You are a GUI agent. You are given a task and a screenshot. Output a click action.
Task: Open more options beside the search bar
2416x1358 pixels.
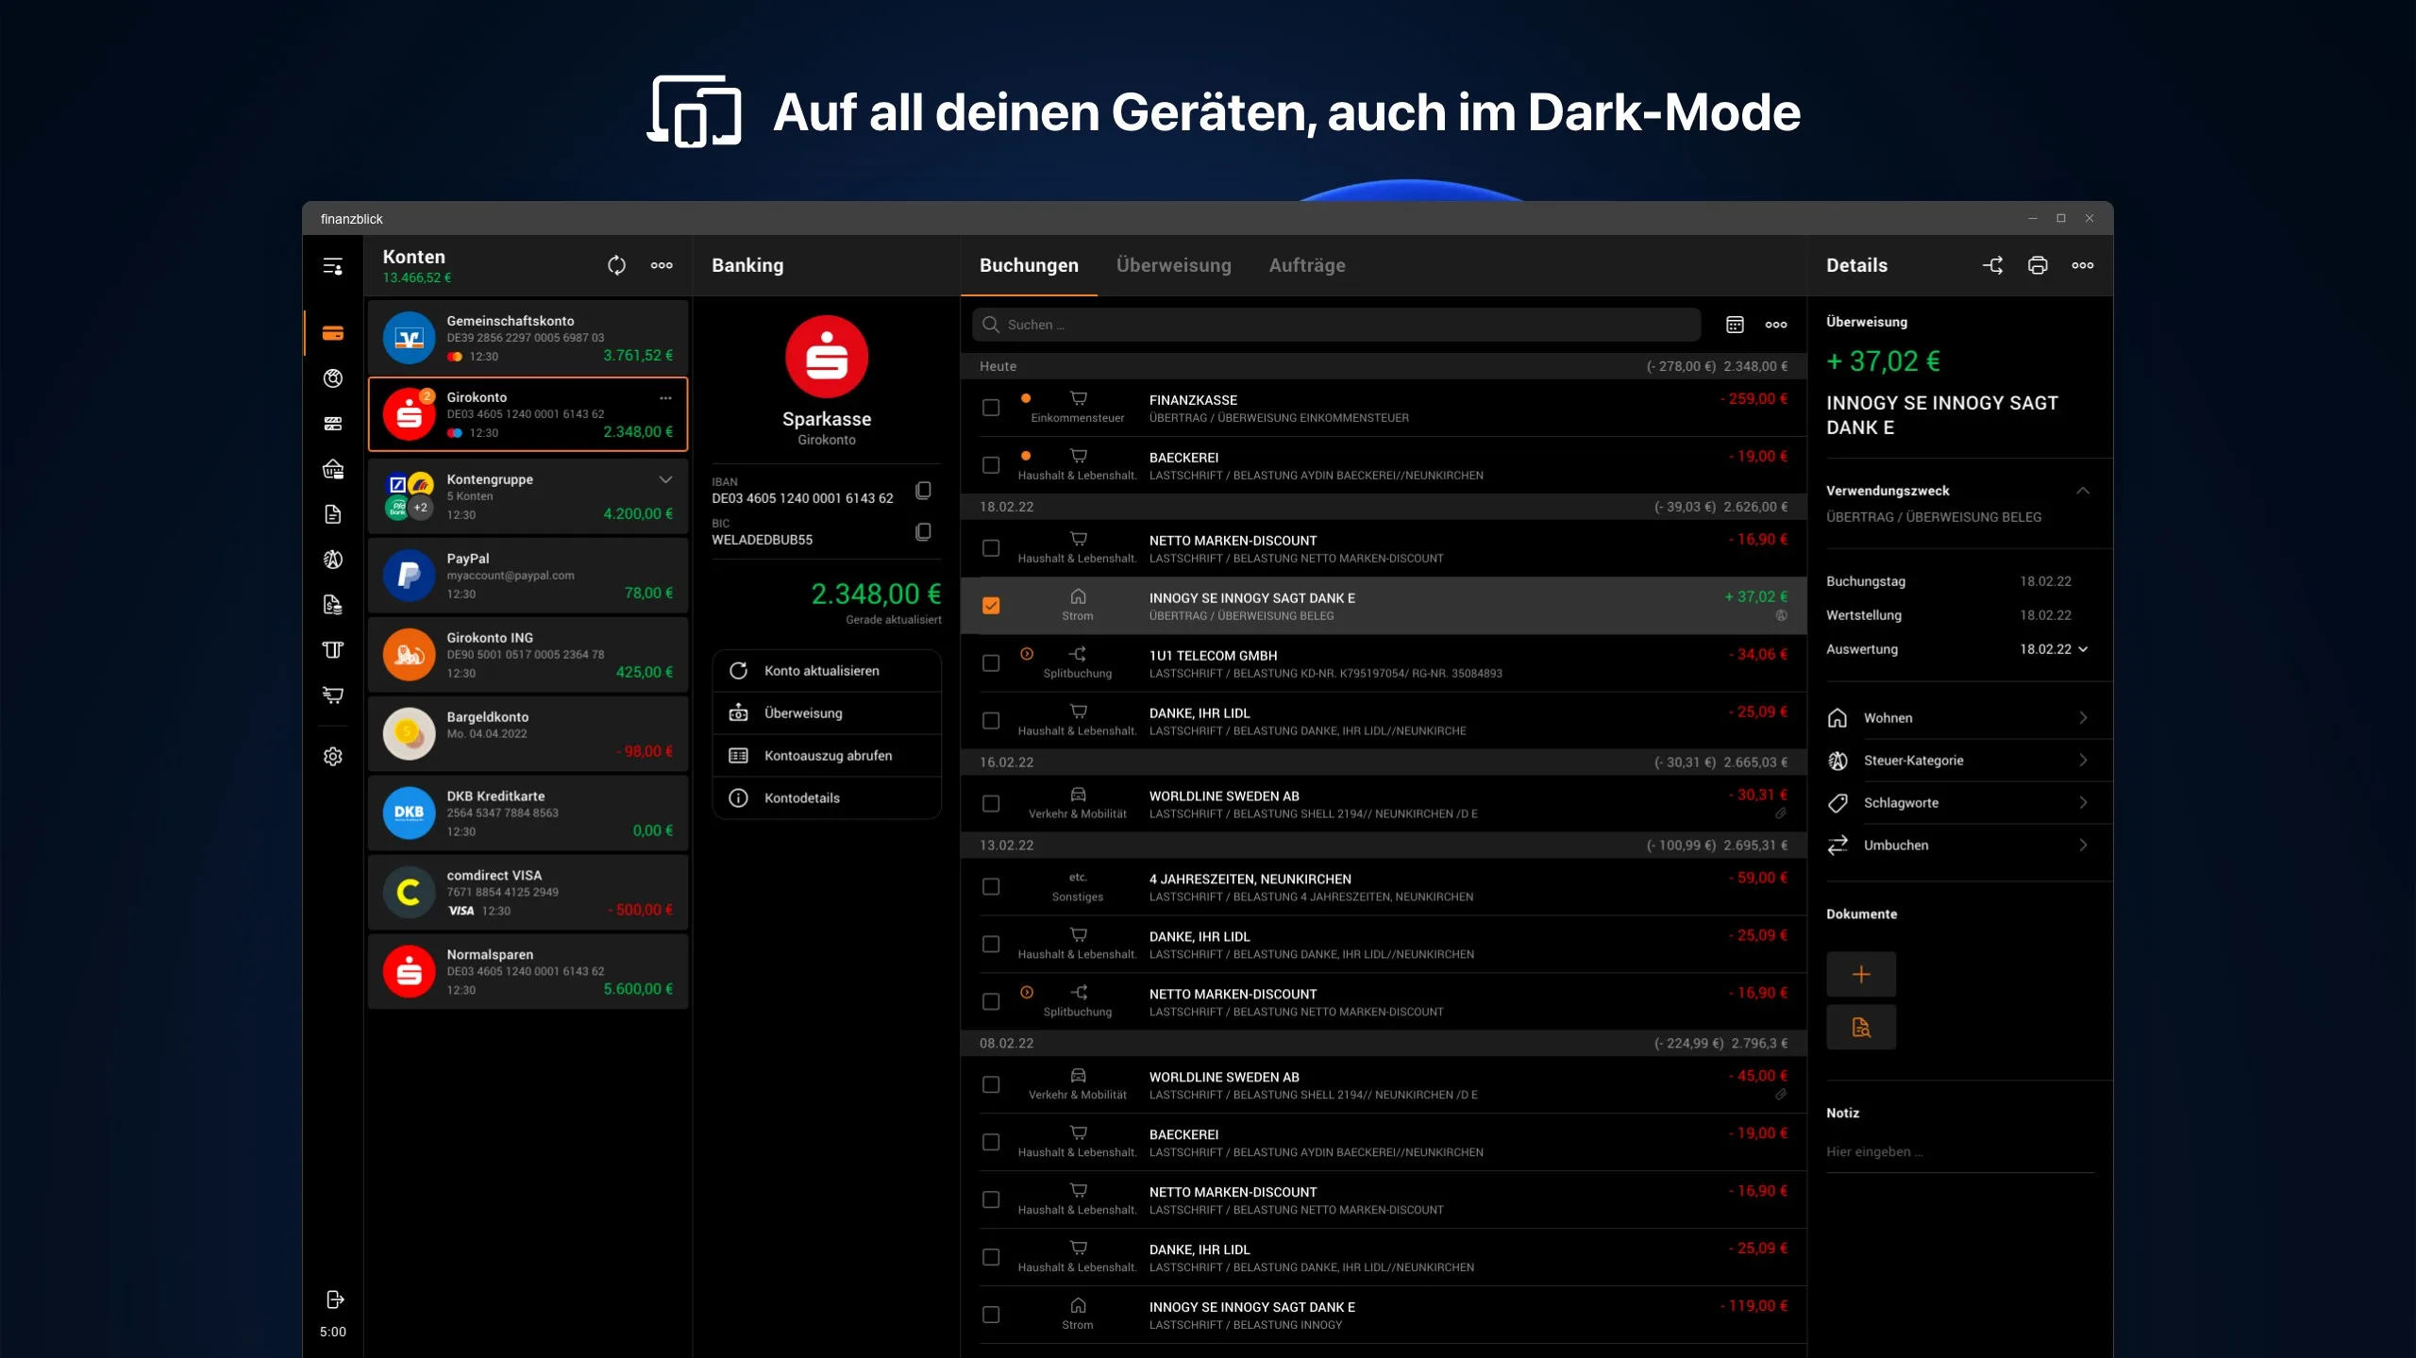click(x=1776, y=325)
